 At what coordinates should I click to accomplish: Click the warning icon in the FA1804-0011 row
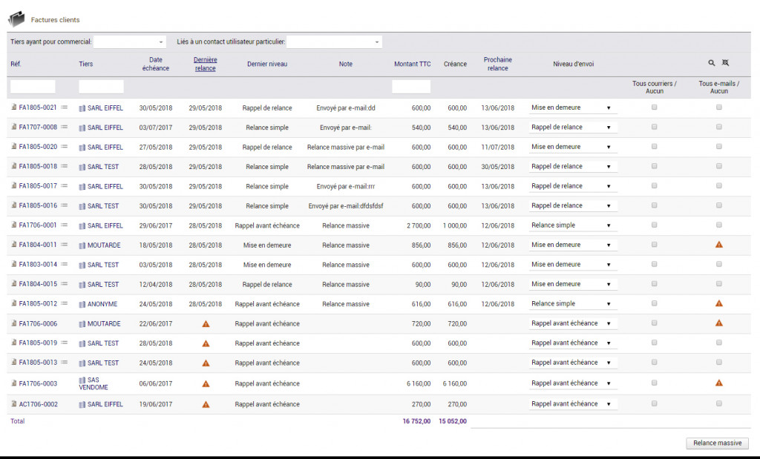718,245
